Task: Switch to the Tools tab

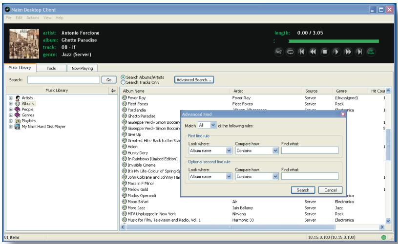Action: pyautogui.click(x=51, y=68)
